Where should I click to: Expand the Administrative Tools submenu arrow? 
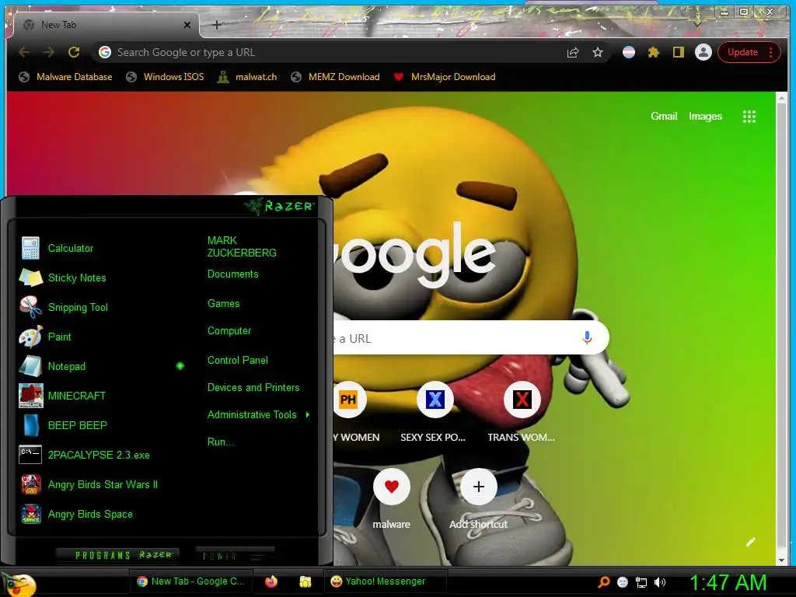click(308, 415)
